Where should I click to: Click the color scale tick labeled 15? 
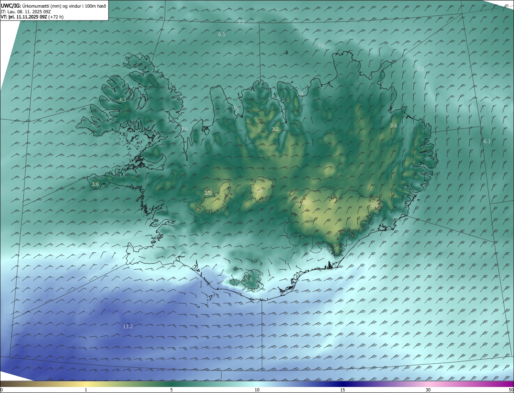pyautogui.click(x=343, y=390)
